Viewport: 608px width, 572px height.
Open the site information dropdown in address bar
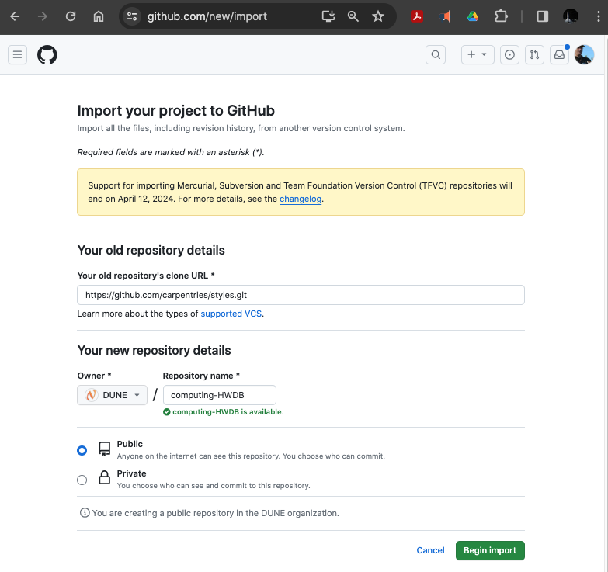point(132,16)
